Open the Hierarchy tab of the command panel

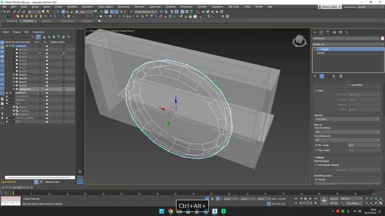click(327, 32)
